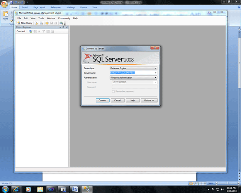Open the Word Home ribbon tab

click(x=14, y=7)
